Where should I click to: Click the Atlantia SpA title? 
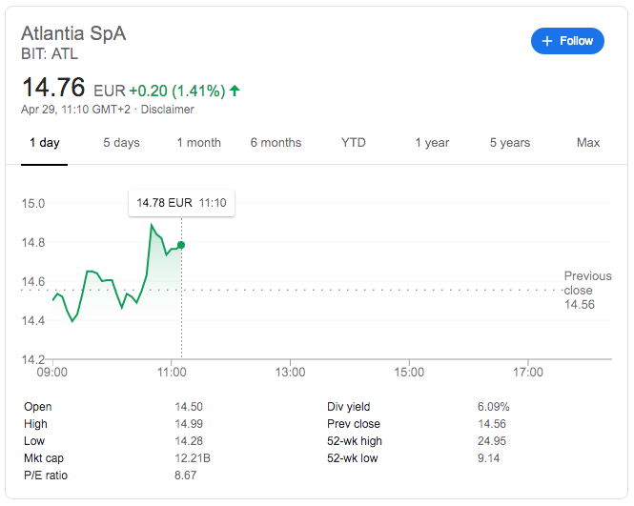pos(73,33)
